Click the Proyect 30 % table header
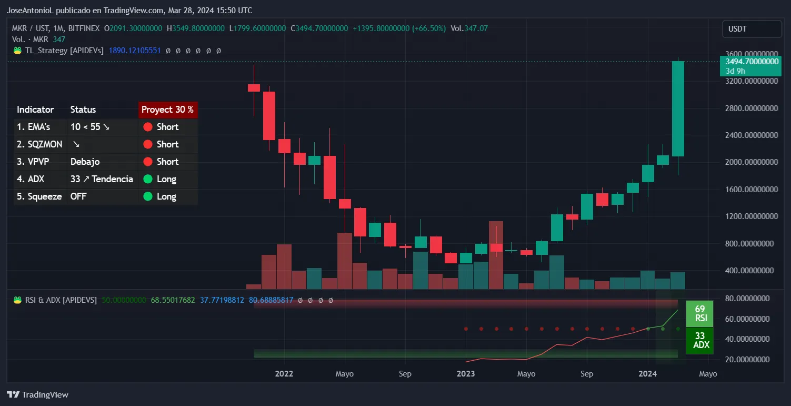Image resolution: width=791 pixels, height=406 pixels. point(167,110)
